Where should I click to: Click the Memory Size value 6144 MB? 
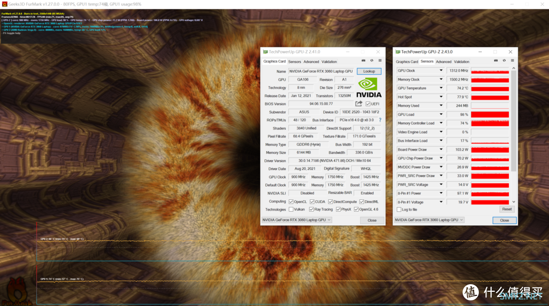point(303,152)
